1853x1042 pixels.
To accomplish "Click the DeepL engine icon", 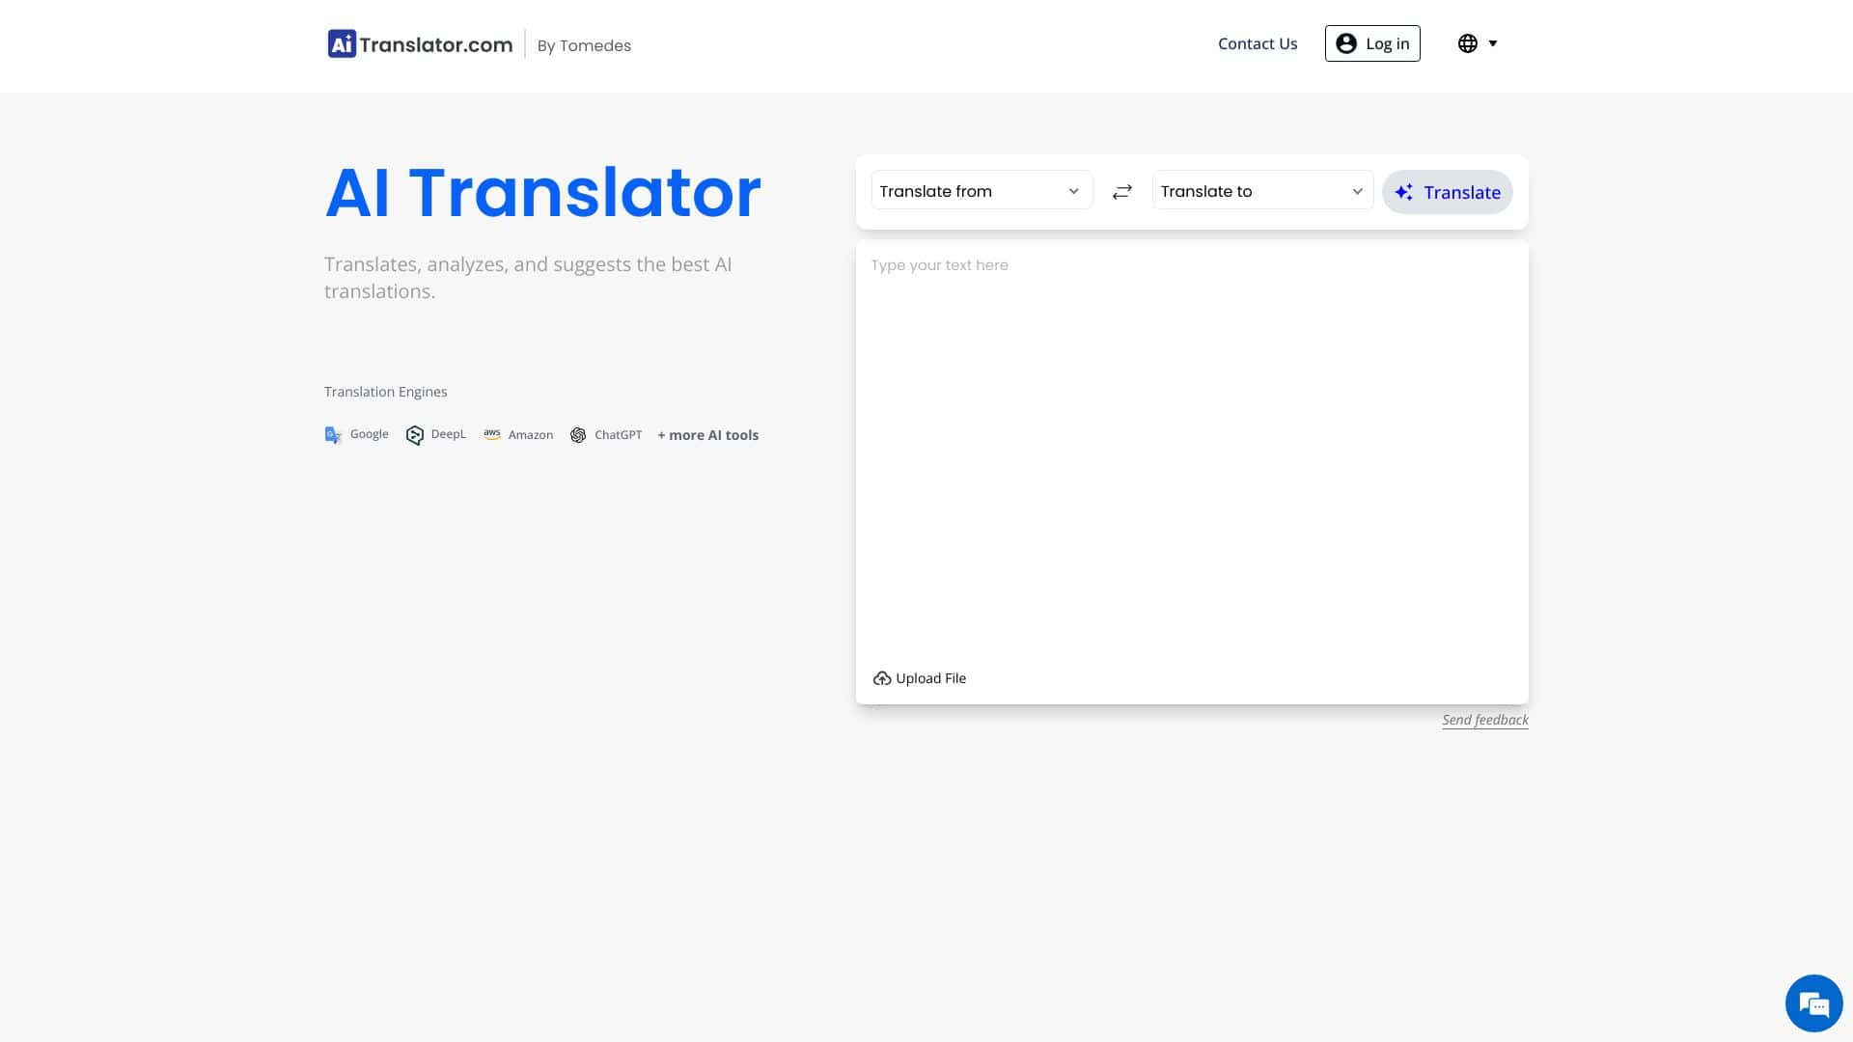I will [415, 435].
